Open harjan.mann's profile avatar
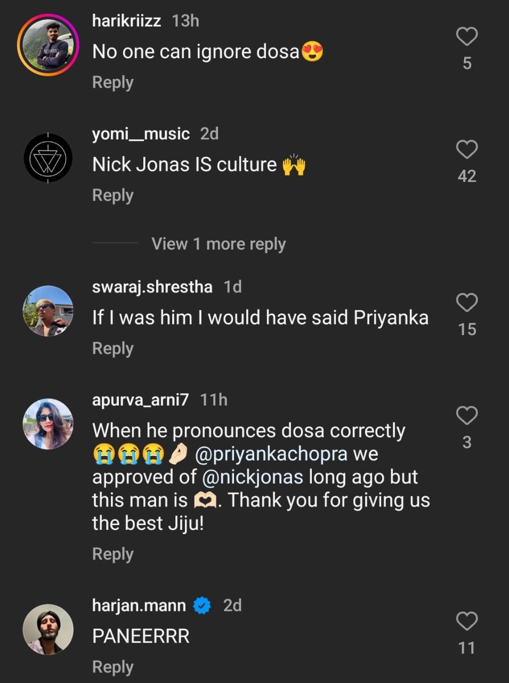Image resolution: width=509 pixels, height=683 pixels. pos(48,630)
